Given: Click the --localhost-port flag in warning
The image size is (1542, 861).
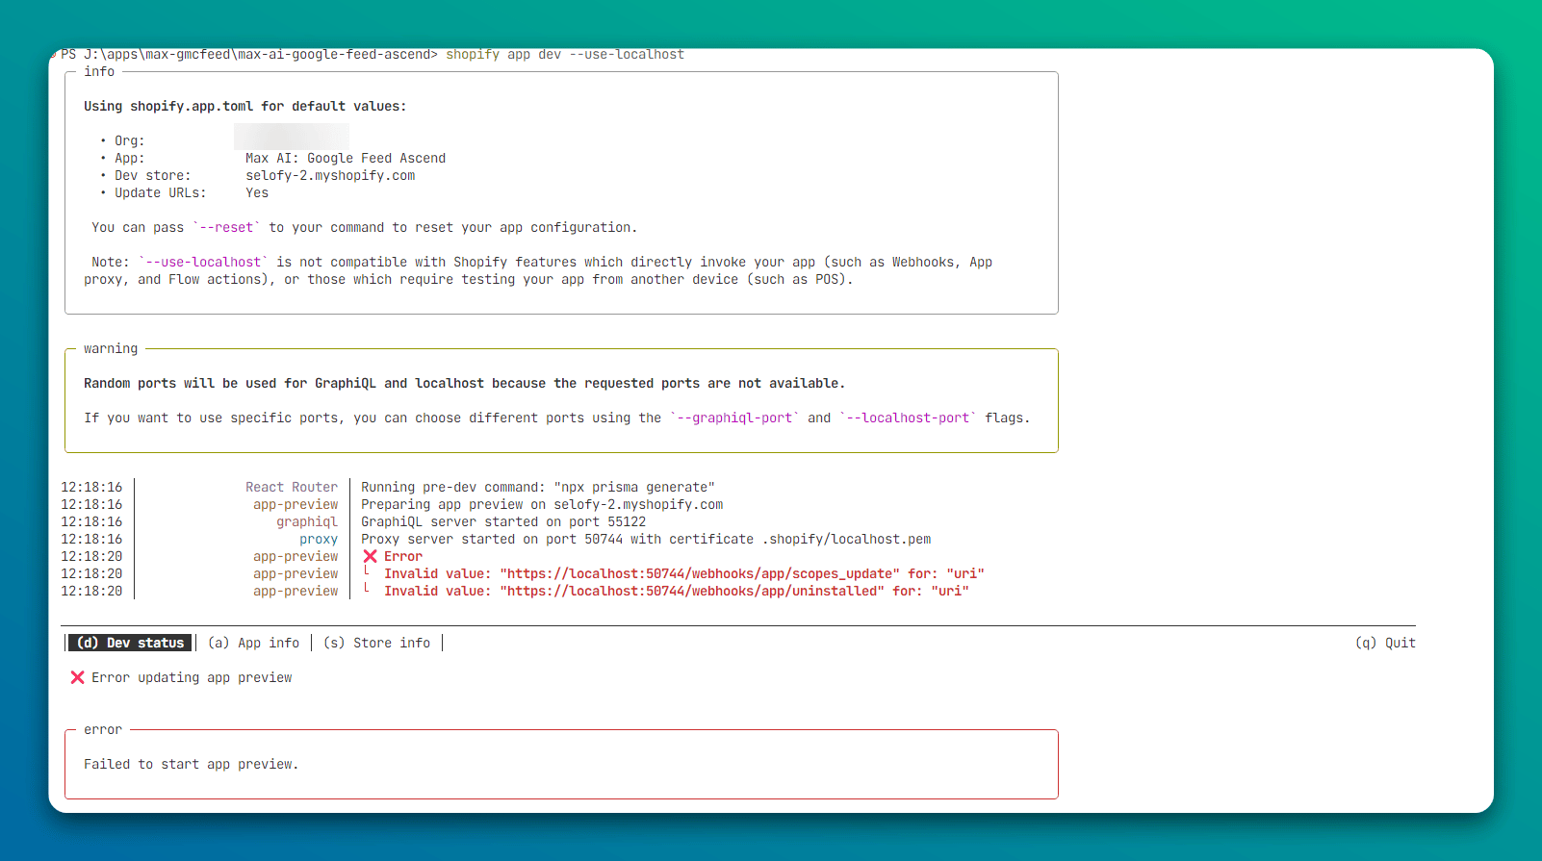Looking at the screenshot, I should tap(908, 418).
